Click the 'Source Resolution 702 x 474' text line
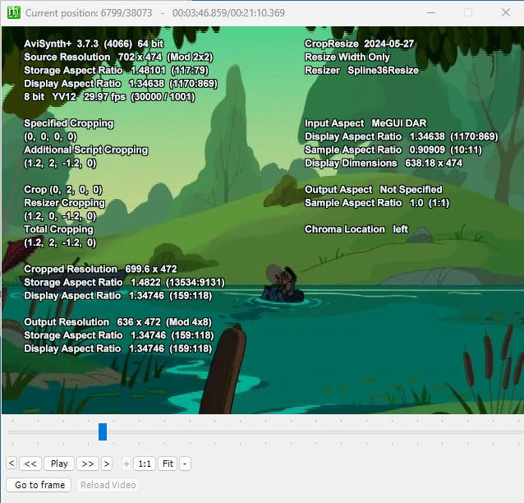524x503 pixels. click(118, 58)
